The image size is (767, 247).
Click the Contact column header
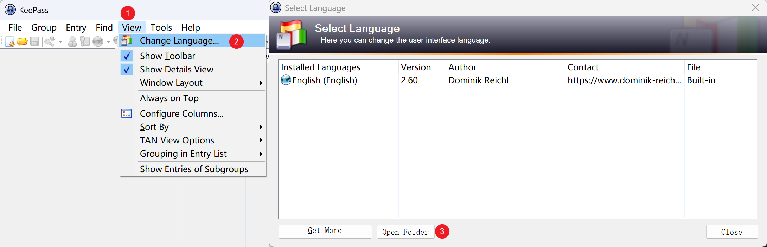pyautogui.click(x=625, y=67)
